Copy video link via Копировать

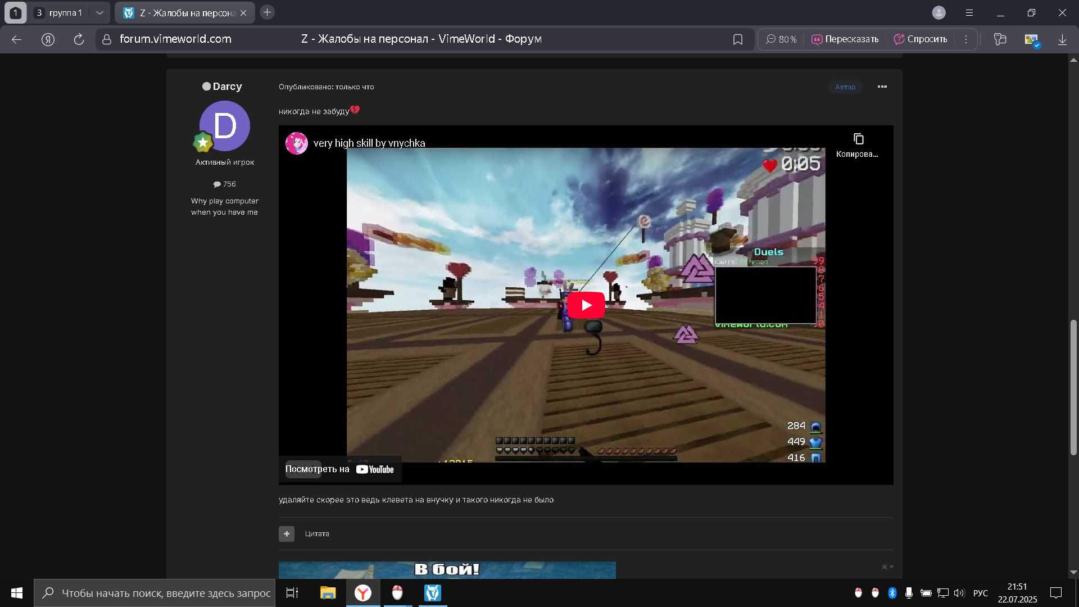(857, 145)
